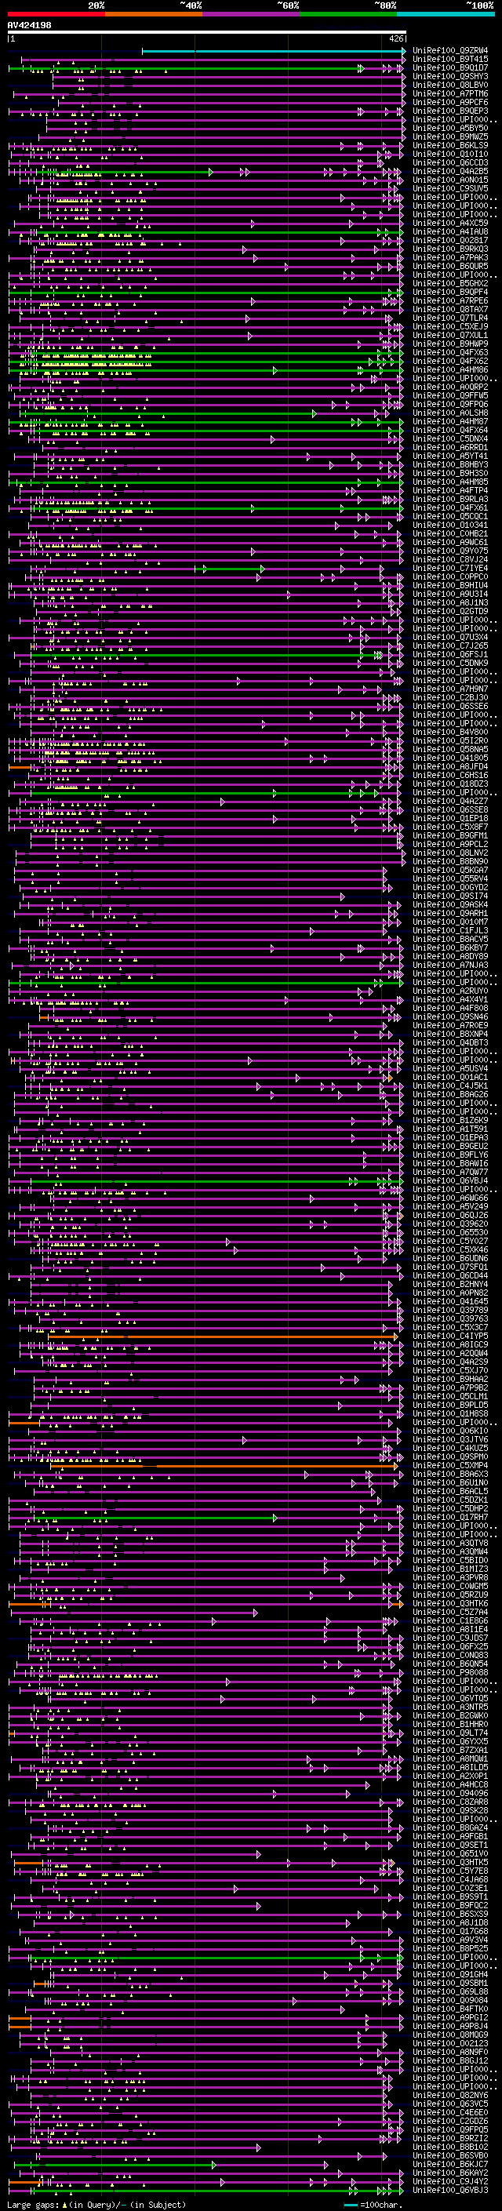
Task: Select hit label UniRef100_Q9SN46
Action: (450, 1016)
